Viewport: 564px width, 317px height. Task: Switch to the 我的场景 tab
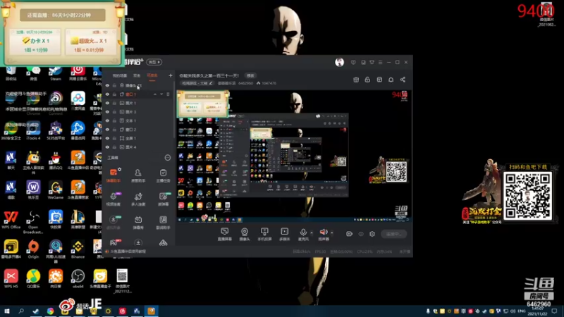120,76
